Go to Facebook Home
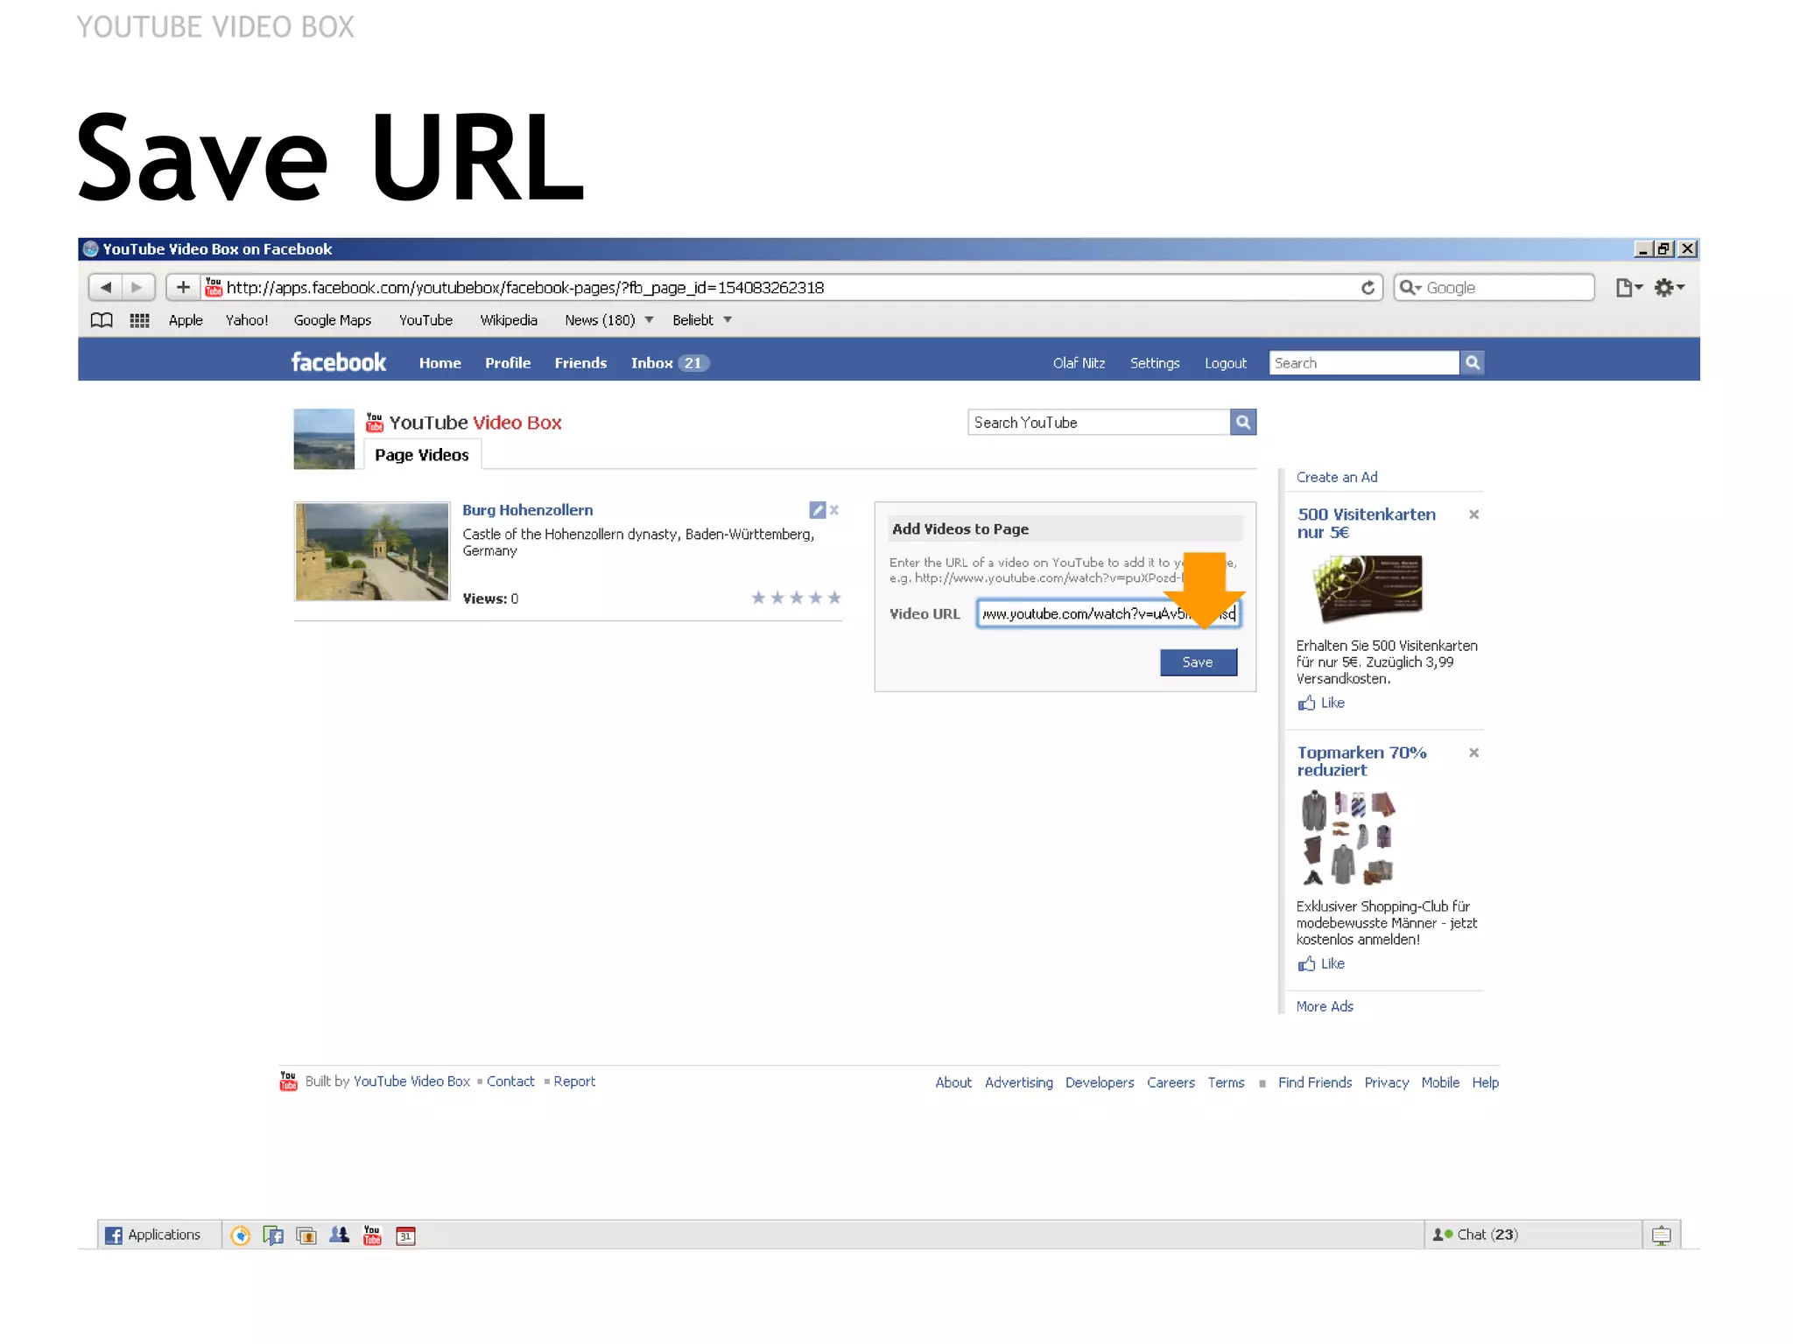 coord(439,363)
